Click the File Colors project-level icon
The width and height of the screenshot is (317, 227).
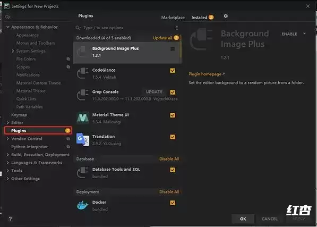click(68, 59)
